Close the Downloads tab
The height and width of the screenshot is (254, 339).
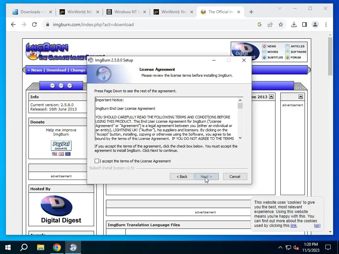(x=51, y=12)
